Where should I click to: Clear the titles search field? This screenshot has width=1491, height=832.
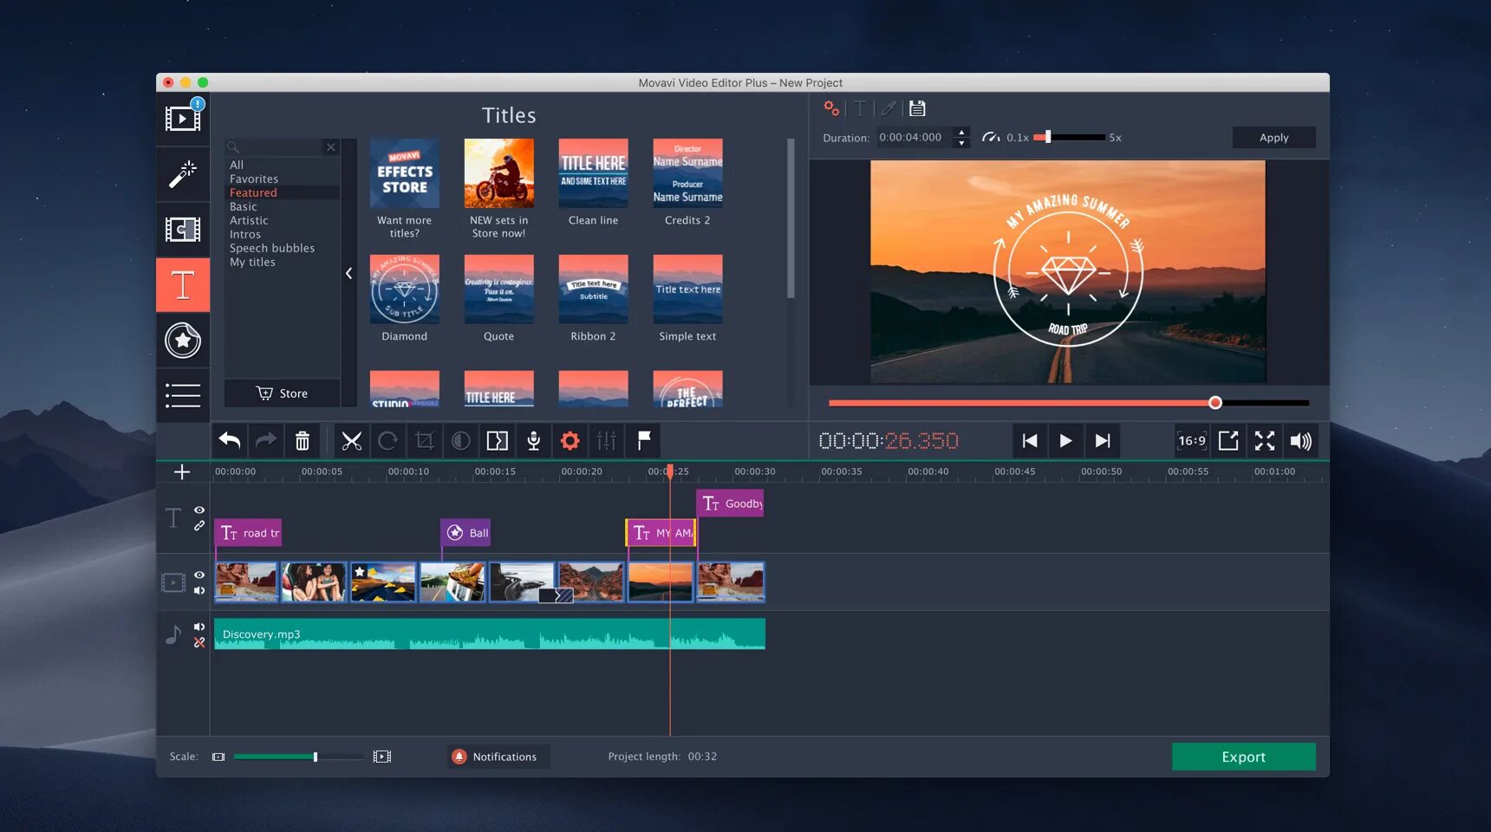pyautogui.click(x=330, y=147)
